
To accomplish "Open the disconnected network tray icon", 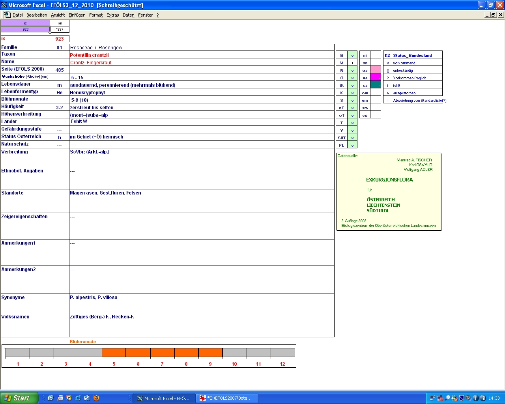I will click(x=440, y=398).
